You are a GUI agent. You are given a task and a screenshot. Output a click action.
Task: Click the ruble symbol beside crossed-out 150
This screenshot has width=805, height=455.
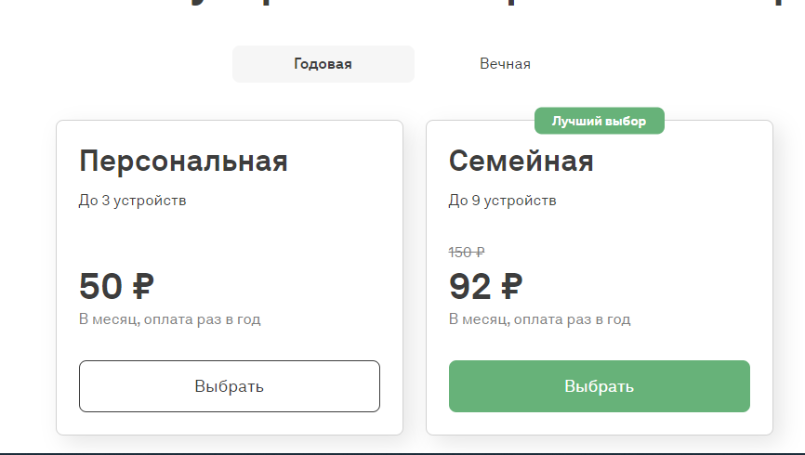tap(480, 252)
